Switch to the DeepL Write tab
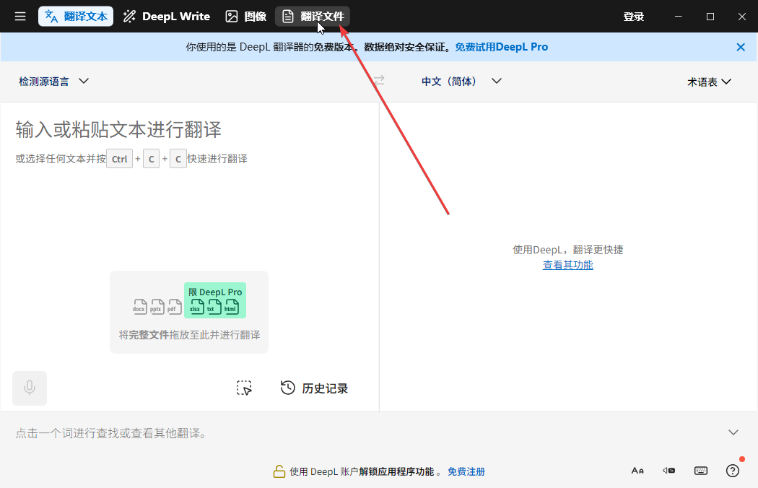The height and width of the screenshot is (488, 758). (x=166, y=16)
